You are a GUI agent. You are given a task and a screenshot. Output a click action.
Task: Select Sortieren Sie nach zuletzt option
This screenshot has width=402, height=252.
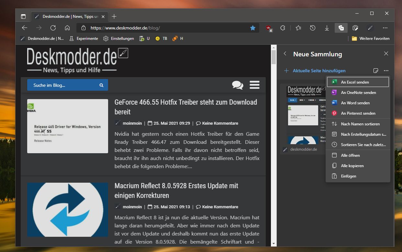coord(358,145)
